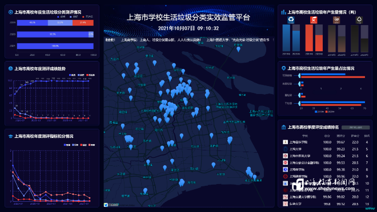The image size is (377, 212).
Task: Click the blue recyclable waste icon
Action: pos(291,20)
